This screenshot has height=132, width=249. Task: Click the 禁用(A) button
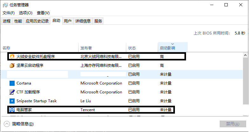[x=233, y=124]
